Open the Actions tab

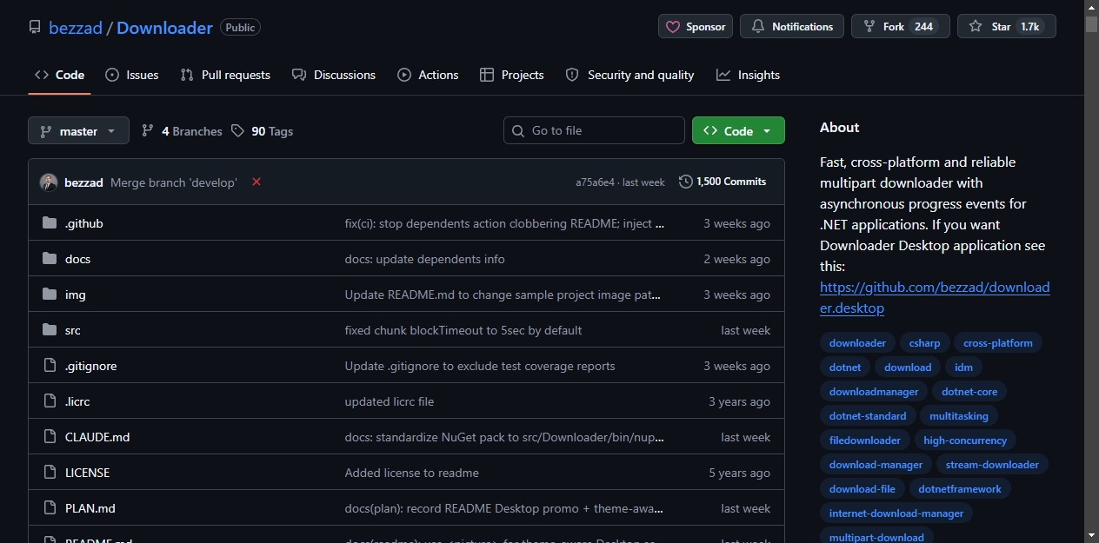point(428,75)
